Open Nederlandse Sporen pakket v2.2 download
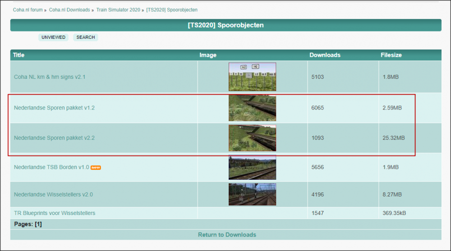The height and width of the screenshot is (251, 451). [54, 138]
